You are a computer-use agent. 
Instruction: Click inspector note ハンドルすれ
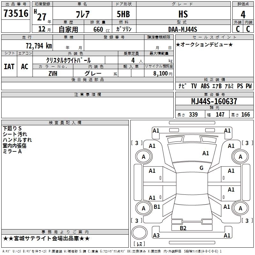tap(17, 140)
